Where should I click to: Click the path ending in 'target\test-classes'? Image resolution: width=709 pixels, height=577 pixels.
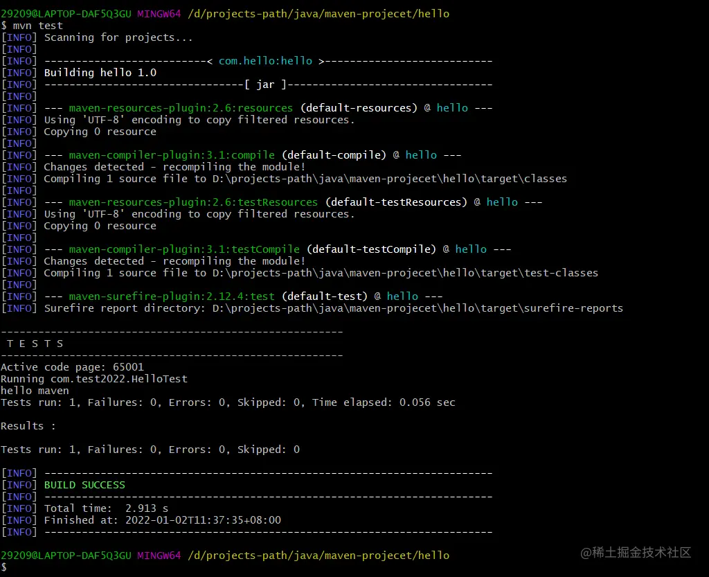coord(405,273)
